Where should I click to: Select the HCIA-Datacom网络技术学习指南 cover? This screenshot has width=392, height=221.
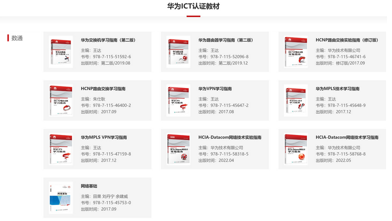coord(296,149)
